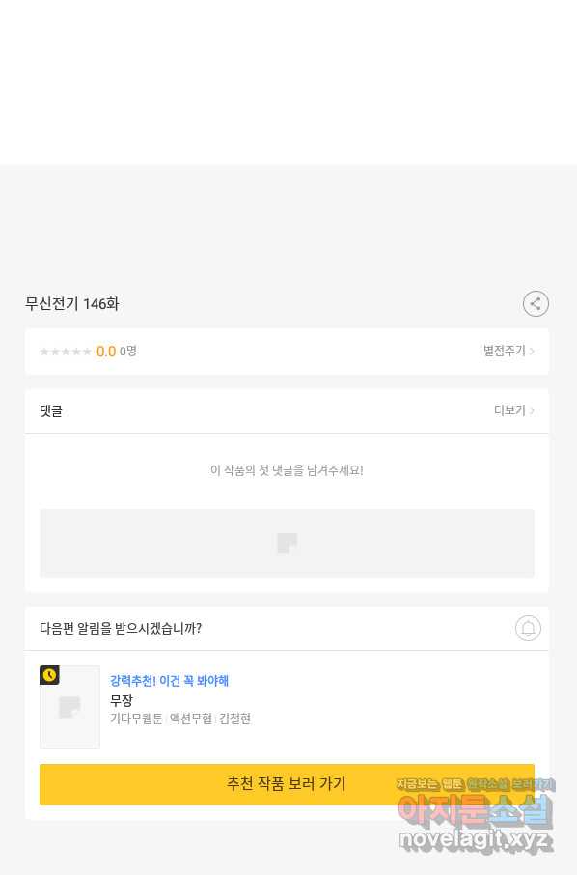Open the 무장 recommended title thumbnail

tap(69, 707)
